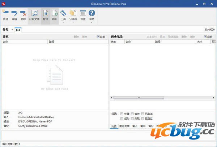Enable the 已跳过 filter checkbox

tap(142, 119)
